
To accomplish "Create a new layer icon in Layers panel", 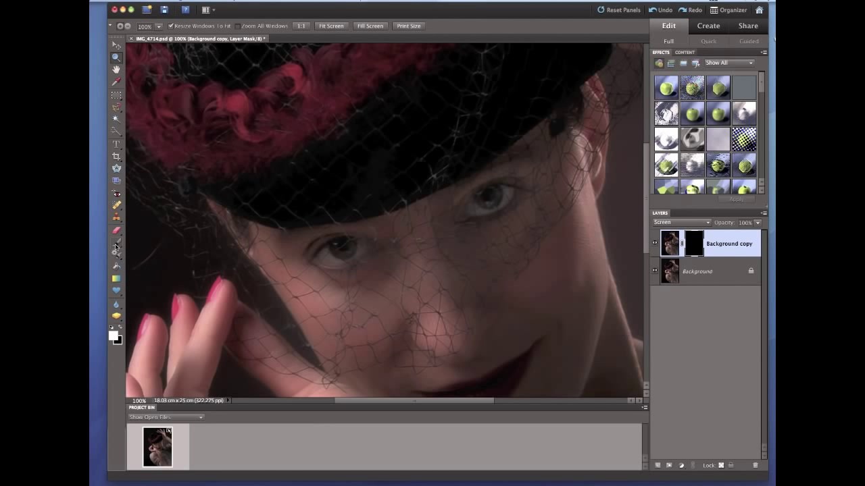I will (658, 465).
